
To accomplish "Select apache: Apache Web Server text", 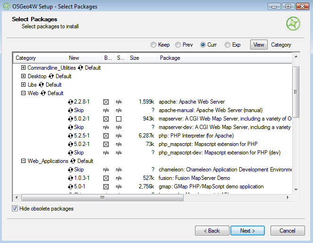I will point(192,102).
